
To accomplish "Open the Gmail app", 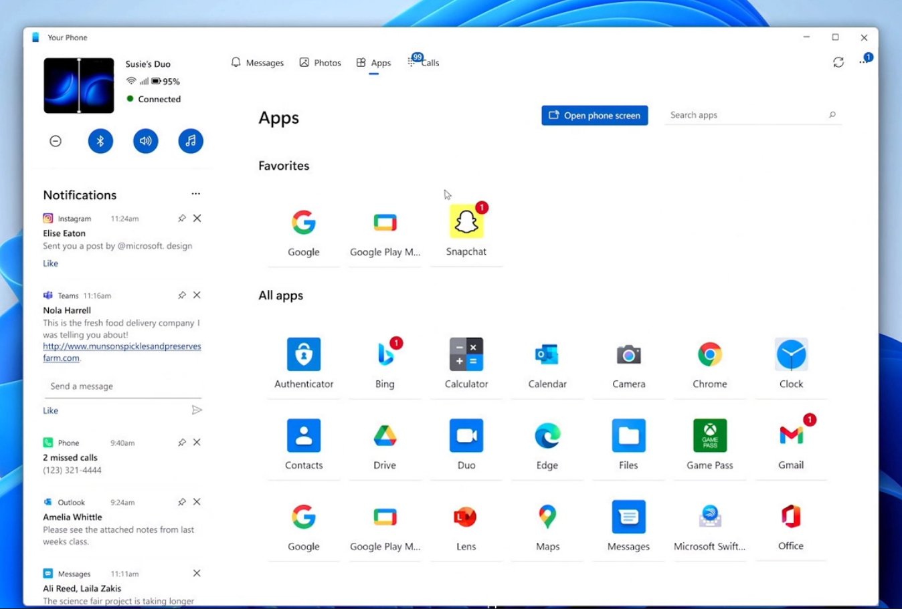I will click(x=791, y=436).
